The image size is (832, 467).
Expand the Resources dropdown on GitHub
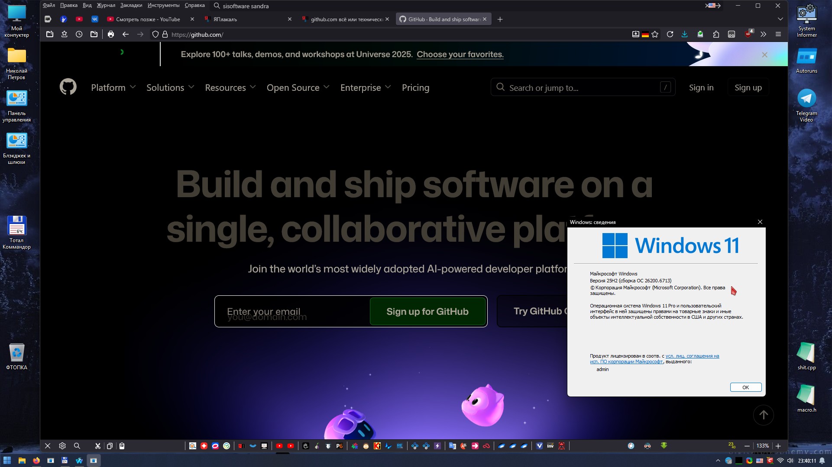(230, 87)
